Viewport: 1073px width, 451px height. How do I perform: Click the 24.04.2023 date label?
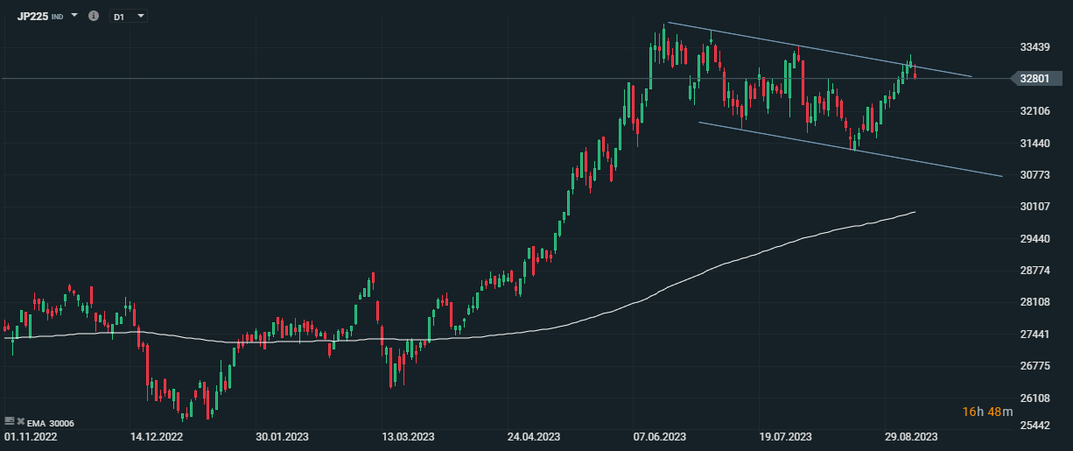click(534, 436)
